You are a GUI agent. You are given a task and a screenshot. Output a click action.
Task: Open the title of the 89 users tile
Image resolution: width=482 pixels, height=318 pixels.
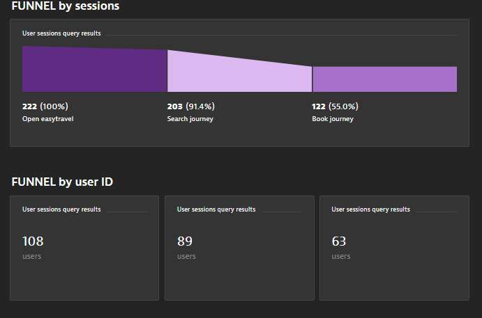click(x=216, y=209)
